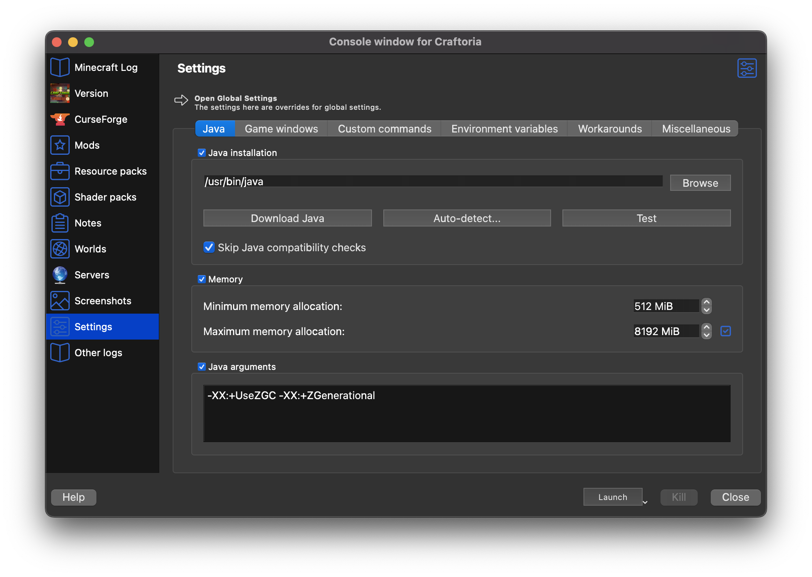Click the Test Java button
This screenshot has height=577, width=812.
click(646, 218)
